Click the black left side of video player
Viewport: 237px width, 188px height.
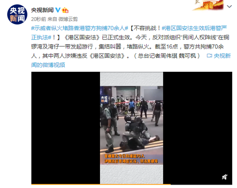[65, 128]
